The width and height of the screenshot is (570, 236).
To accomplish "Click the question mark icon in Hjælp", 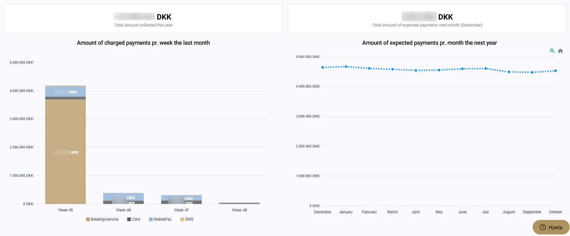I will click(543, 227).
